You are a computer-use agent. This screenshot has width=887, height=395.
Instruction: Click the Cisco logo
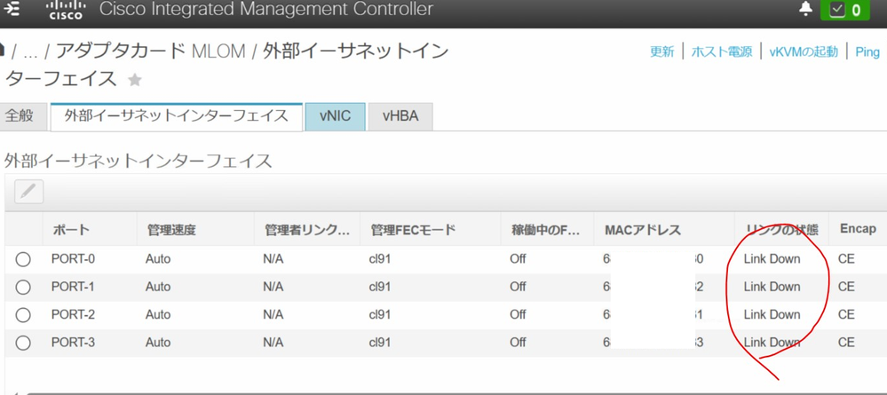coord(67,10)
